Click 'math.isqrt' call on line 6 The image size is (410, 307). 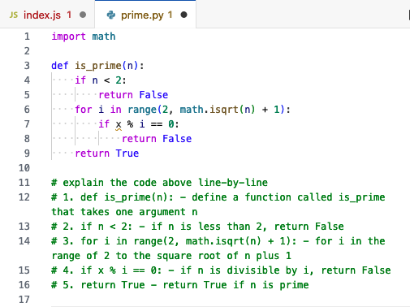click(209, 110)
